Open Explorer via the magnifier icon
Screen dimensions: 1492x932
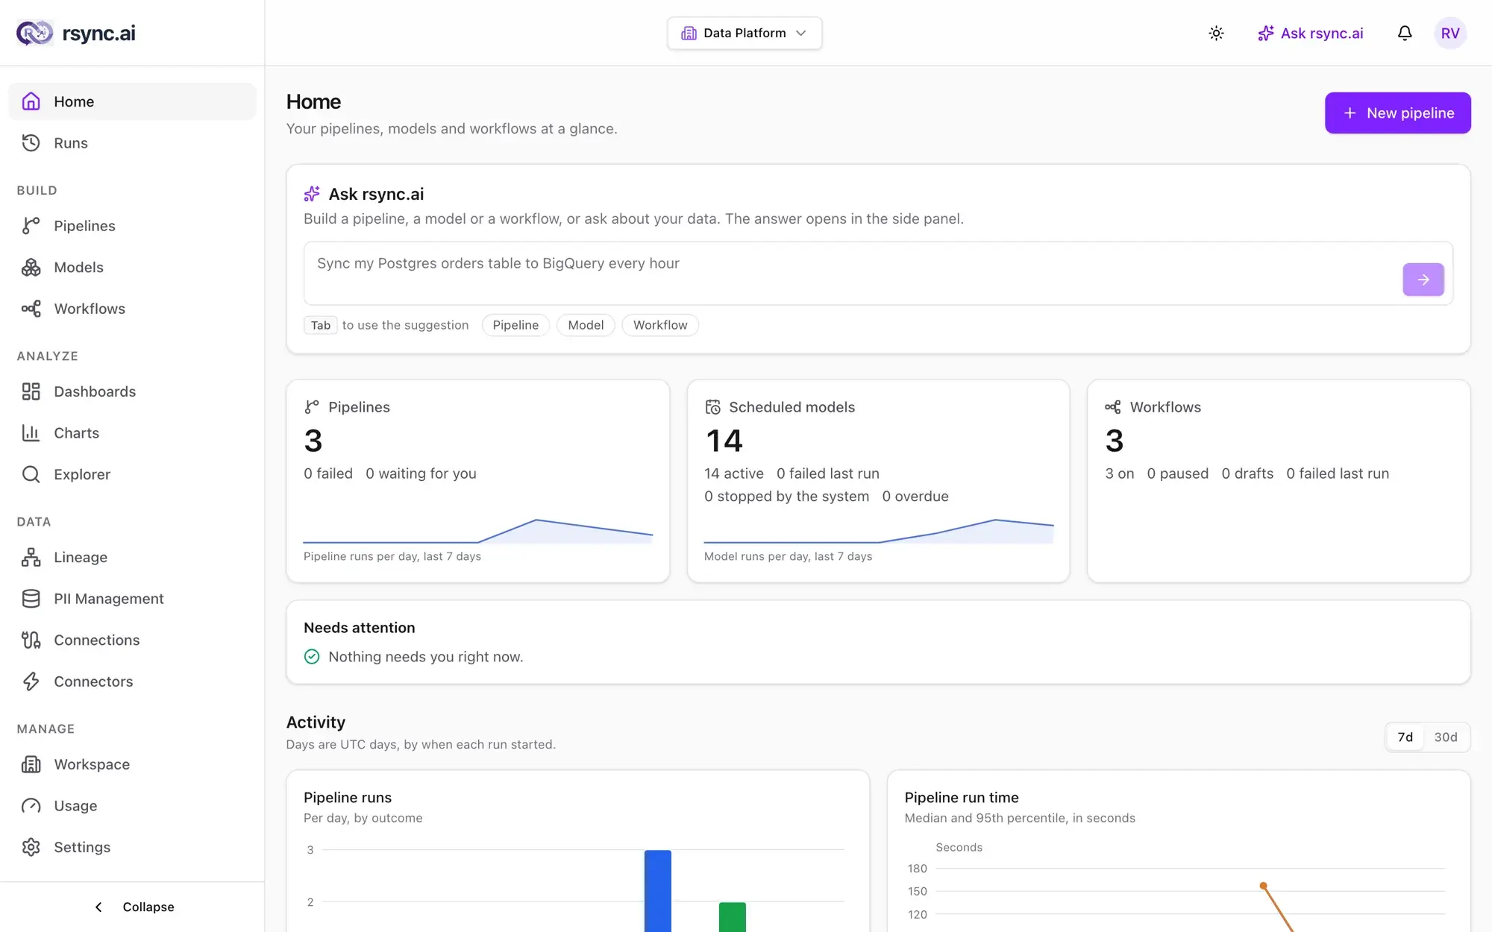point(31,474)
